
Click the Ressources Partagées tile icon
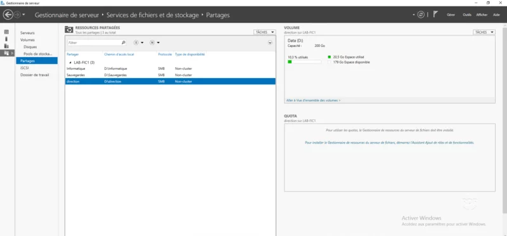click(69, 30)
